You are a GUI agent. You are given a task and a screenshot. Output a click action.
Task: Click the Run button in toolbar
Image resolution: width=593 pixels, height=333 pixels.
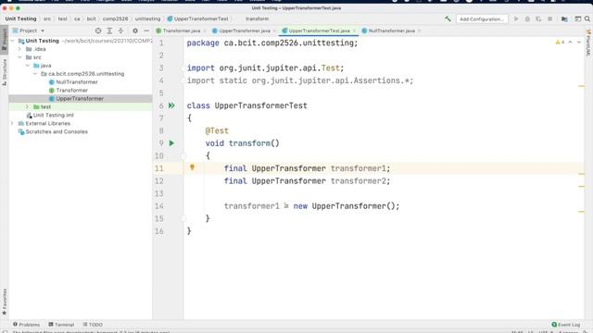point(516,18)
